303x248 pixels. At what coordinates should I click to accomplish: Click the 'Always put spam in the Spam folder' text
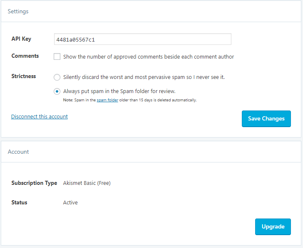click(119, 91)
